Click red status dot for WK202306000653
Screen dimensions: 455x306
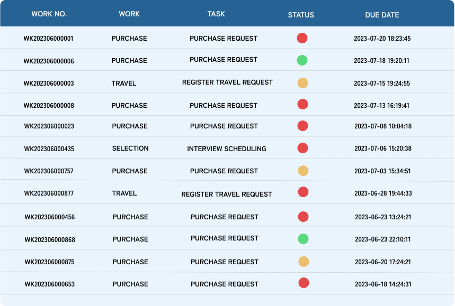[304, 283]
